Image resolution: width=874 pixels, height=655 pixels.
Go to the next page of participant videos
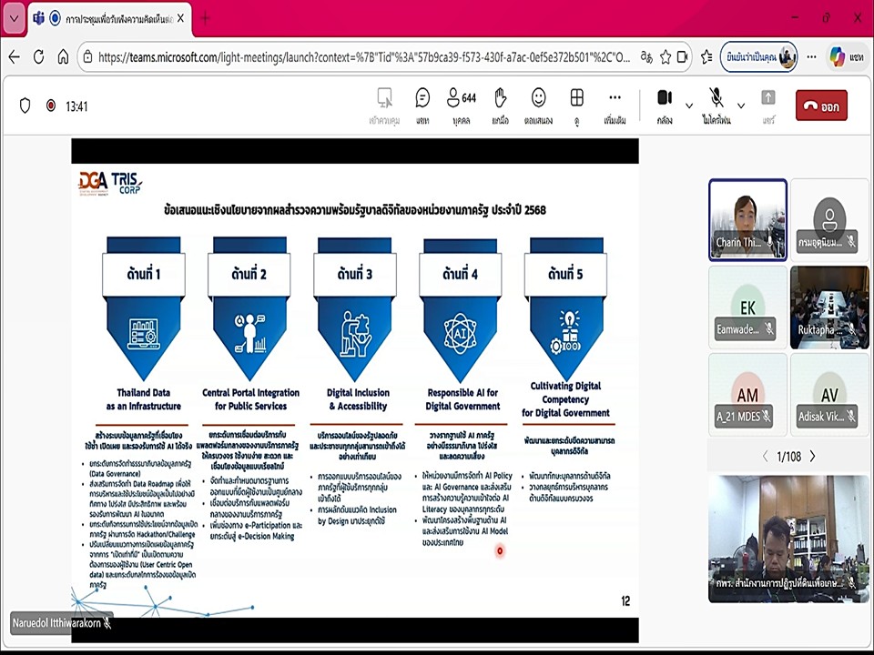coord(812,456)
